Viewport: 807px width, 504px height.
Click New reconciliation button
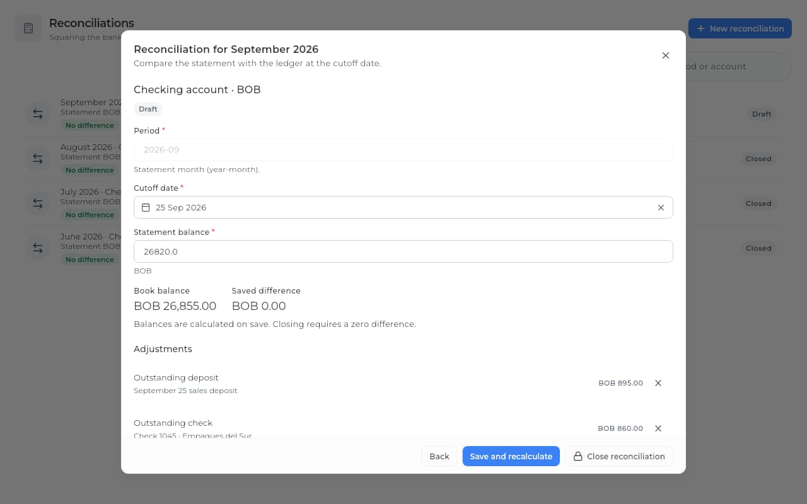pyautogui.click(x=740, y=28)
